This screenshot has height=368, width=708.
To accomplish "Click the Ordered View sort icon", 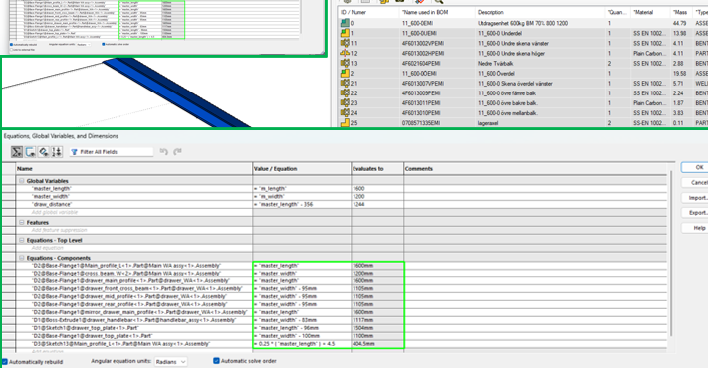I will [x=57, y=152].
